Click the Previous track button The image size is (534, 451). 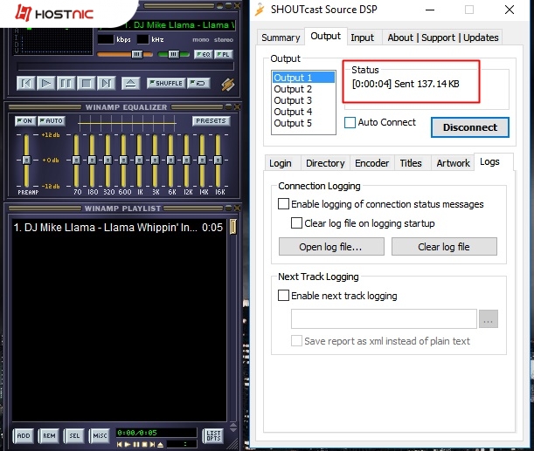coord(25,84)
